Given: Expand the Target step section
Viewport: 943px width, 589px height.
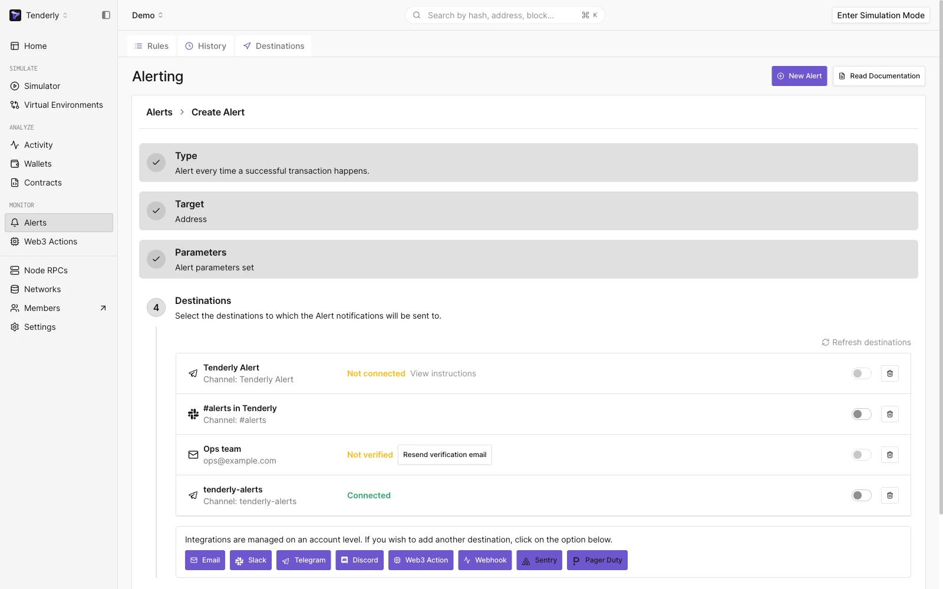Looking at the screenshot, I should tap(529, 211).
